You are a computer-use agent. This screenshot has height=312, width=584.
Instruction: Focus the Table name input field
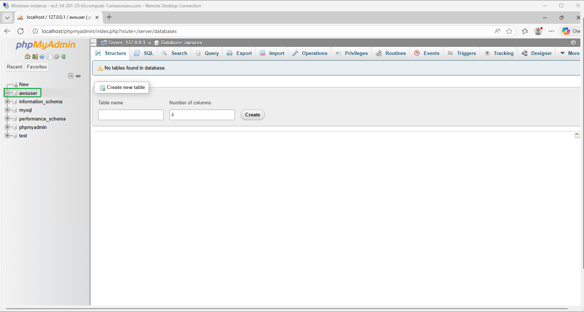[131, 115]
